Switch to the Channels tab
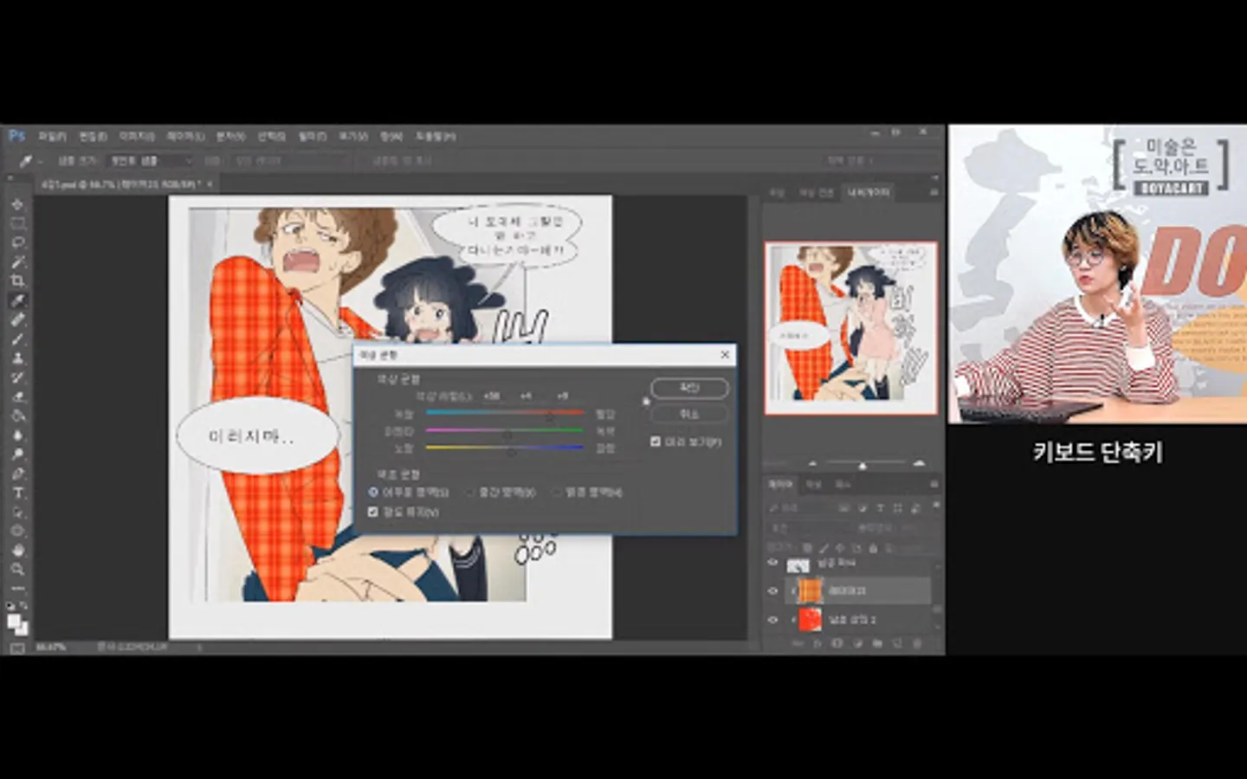Image resolution: width=1247 pixels, height=779 pixels. (815, 484)
